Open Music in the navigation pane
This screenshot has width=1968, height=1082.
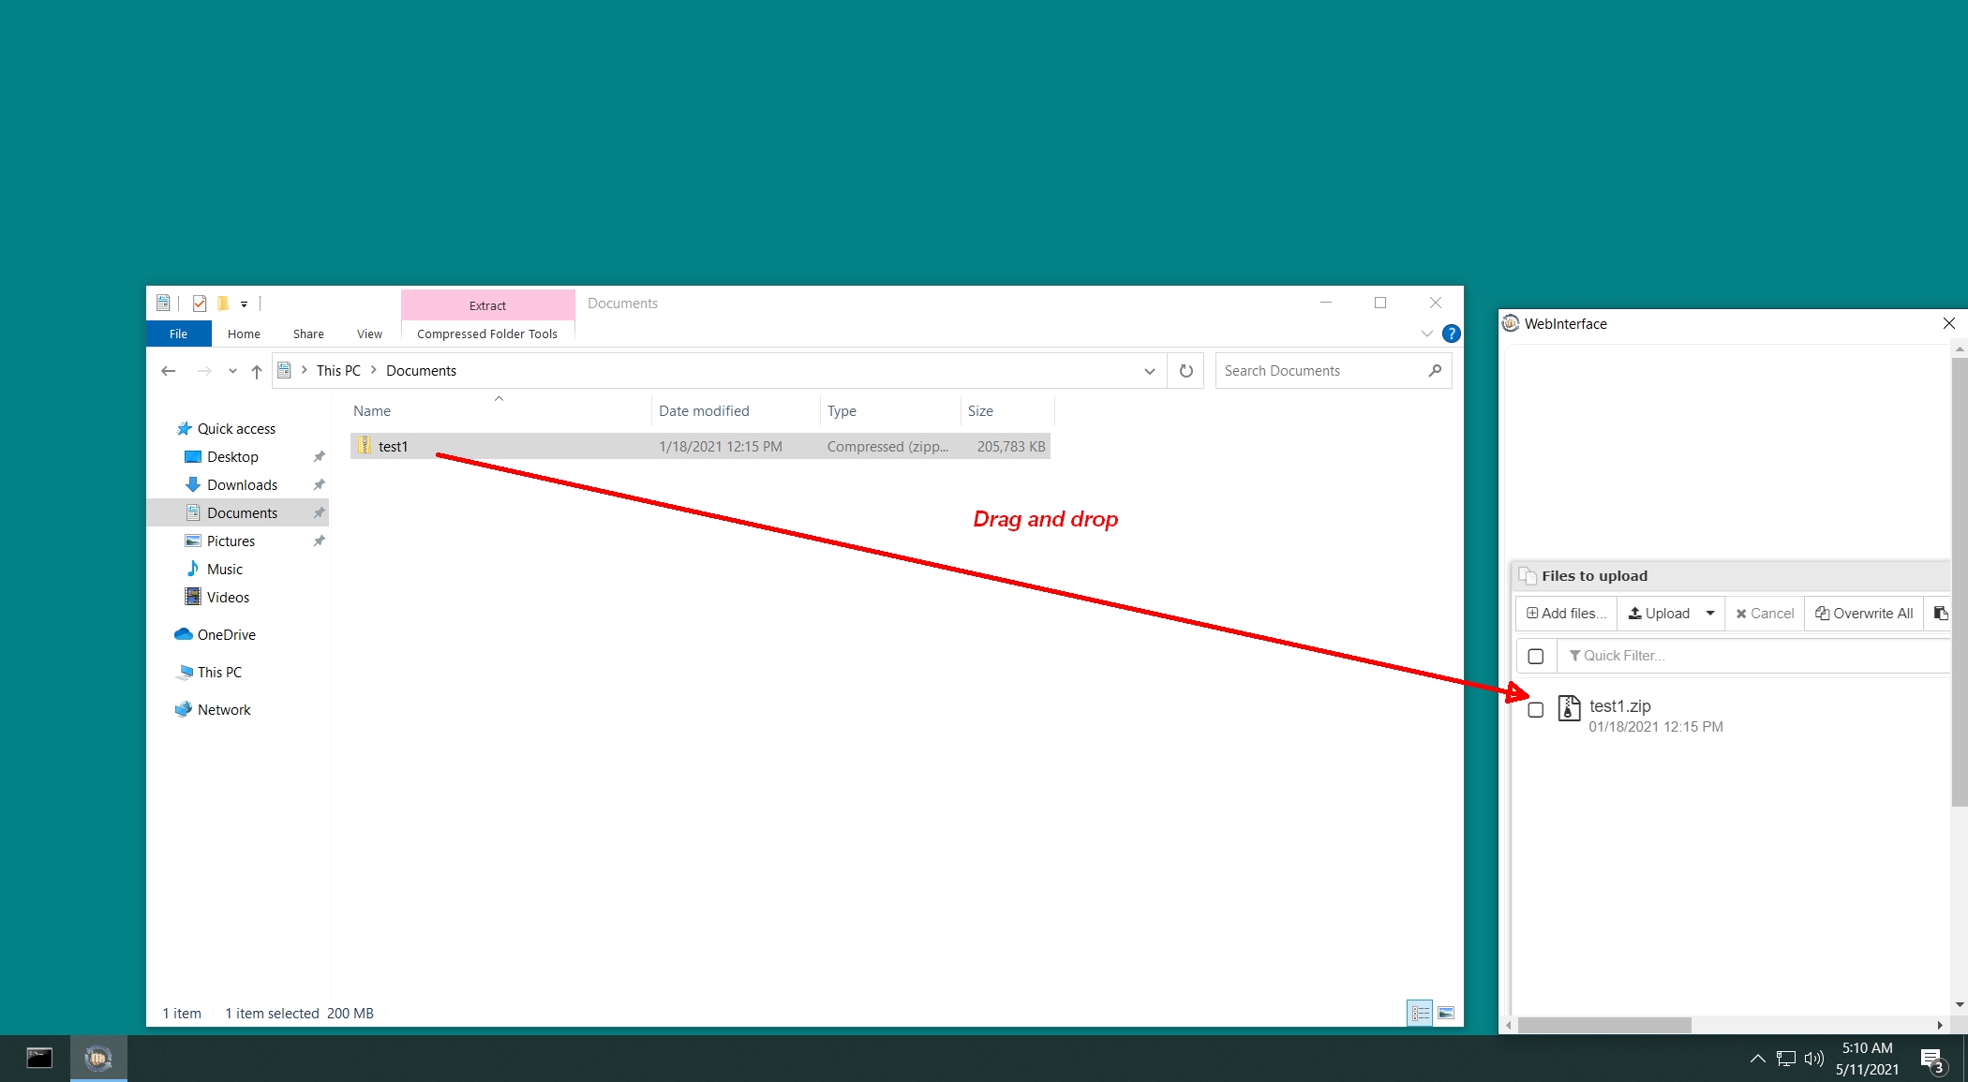(224, 570)
